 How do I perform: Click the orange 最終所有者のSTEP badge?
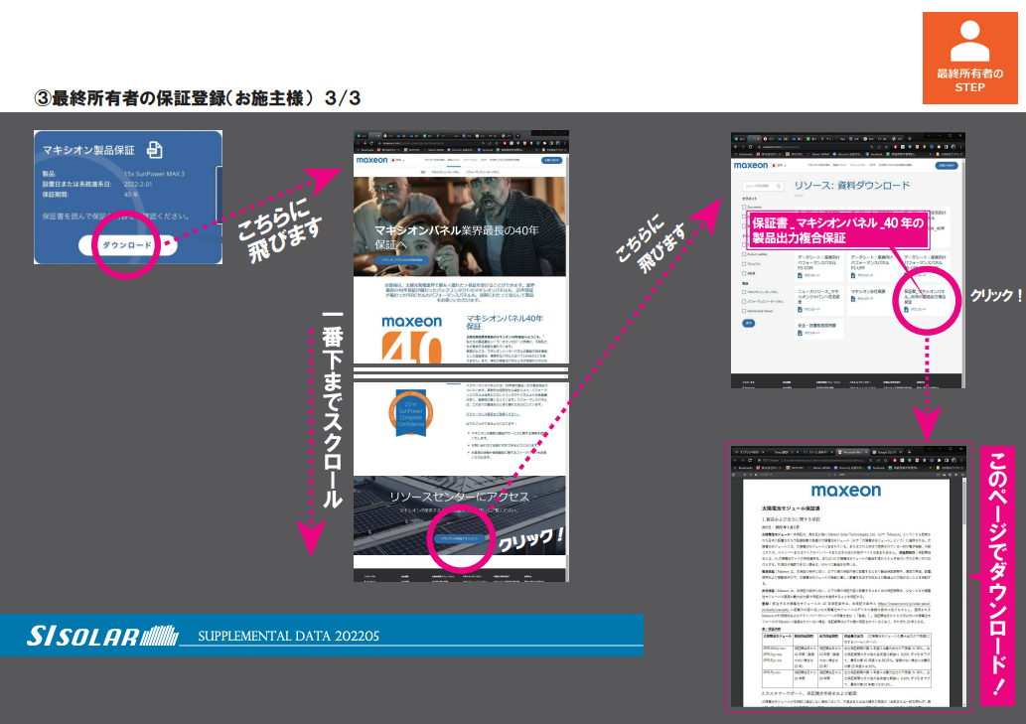point(969,59)
